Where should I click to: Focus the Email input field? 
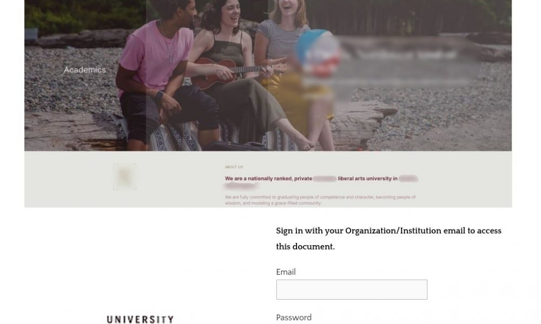point(352,289)
